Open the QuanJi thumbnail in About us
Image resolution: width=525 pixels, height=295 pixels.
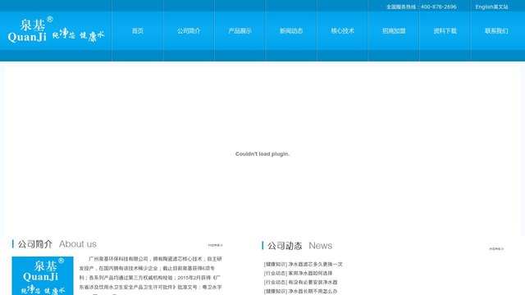[x=43, y=275]
